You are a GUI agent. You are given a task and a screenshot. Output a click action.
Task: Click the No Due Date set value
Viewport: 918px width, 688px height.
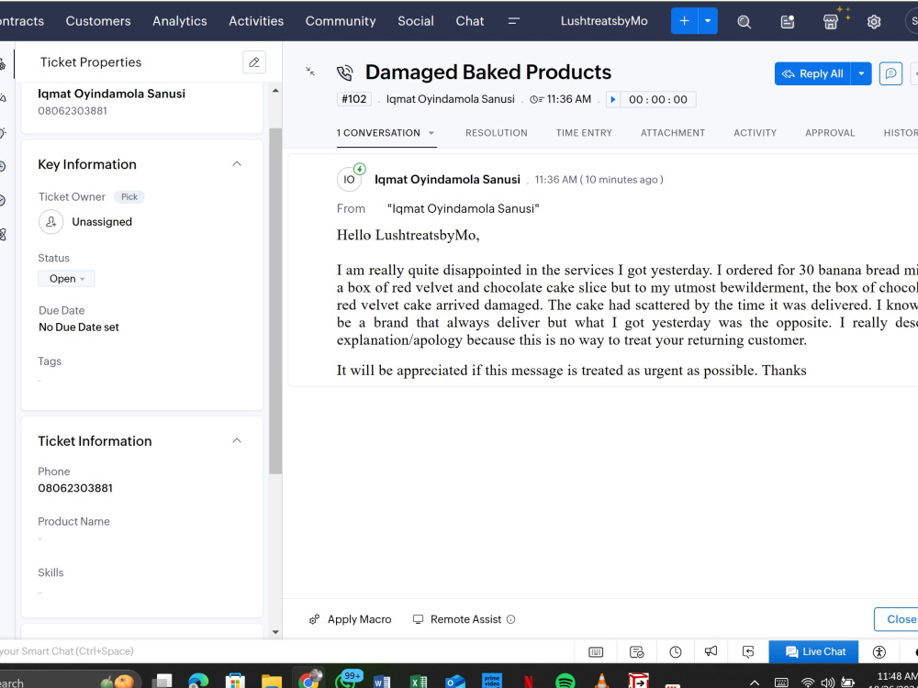(x=78, y=327)
